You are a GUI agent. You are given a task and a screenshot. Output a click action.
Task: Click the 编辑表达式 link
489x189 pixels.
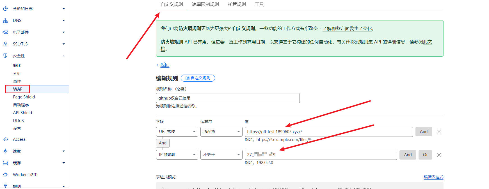433,177
